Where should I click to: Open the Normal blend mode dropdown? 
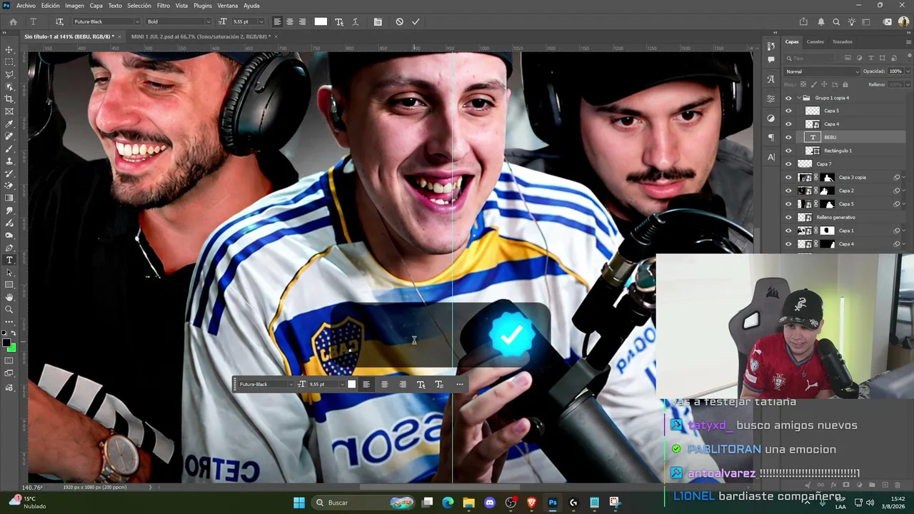tap(822, 71)
